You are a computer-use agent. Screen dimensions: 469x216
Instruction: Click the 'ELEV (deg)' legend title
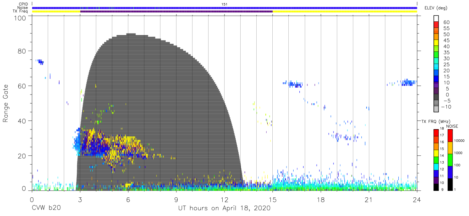pos(436,8)
